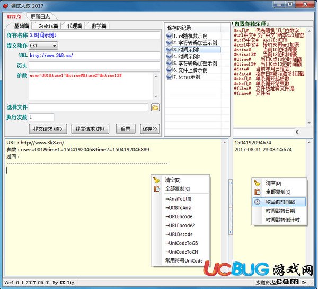Select the 基础篇 tab
The image size is (318, 289).
tap(21, 26)
